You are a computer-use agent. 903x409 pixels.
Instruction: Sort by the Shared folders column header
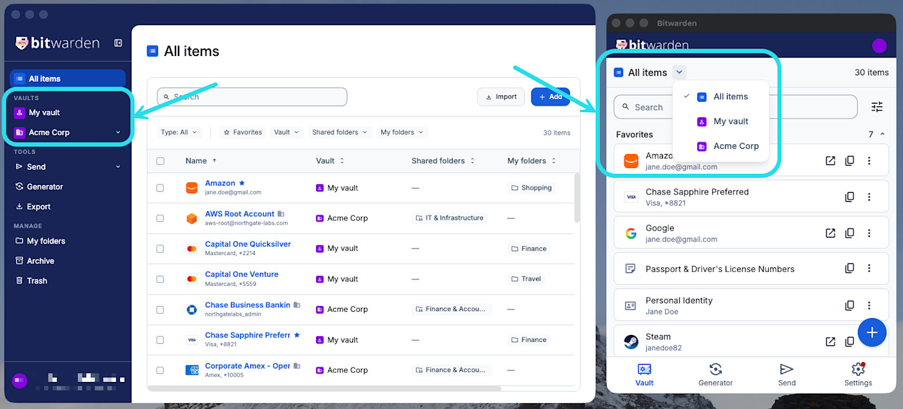[443, 161]
